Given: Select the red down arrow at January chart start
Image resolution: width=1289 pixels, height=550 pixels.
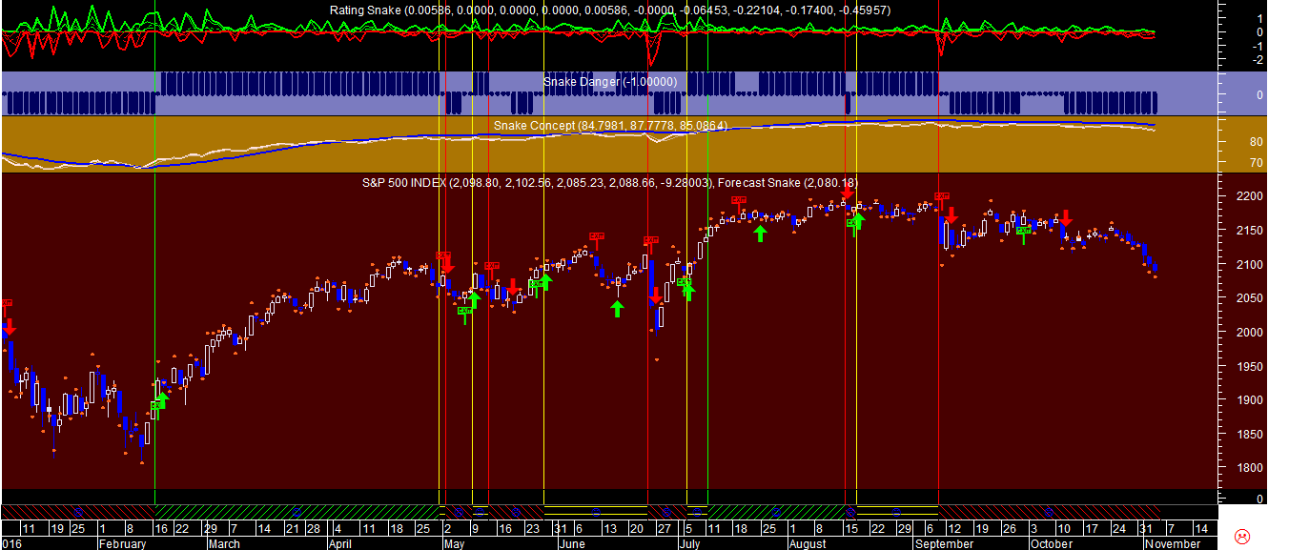Looking at the screenshot, I should click(x=9, y=328).
